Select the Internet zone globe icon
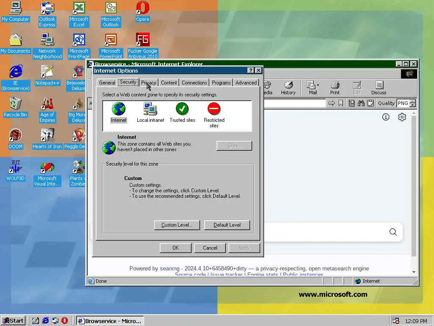Screen dimensions: 434x326 119,109
